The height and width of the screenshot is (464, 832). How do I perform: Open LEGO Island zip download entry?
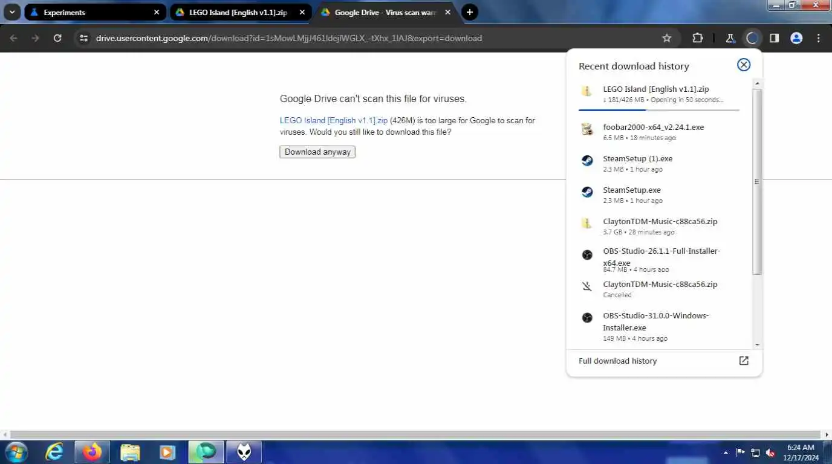pos(659,94)
